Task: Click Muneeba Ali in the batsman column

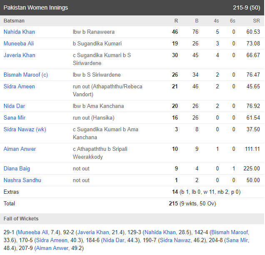Action: tap(19, 44)
